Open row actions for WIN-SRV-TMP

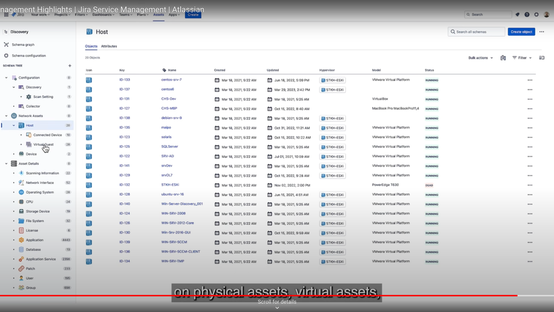pos(530,262)
